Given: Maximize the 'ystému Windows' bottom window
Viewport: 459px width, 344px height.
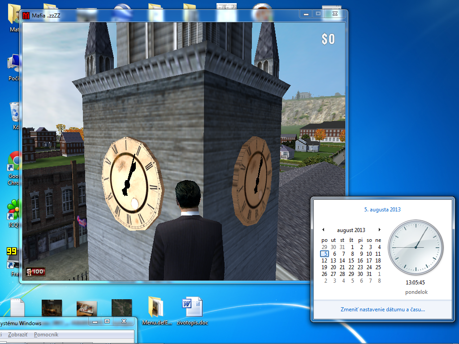Looking at the screenshot, I should [107, 322].
